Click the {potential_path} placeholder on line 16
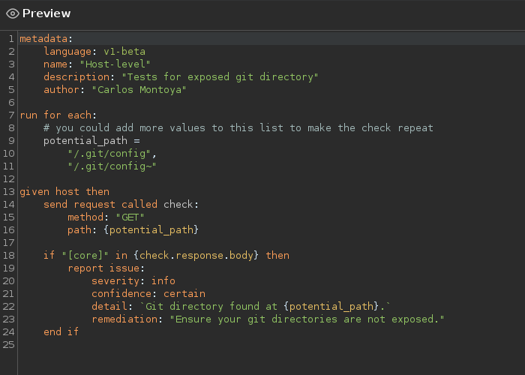 [x=151, y=230]
